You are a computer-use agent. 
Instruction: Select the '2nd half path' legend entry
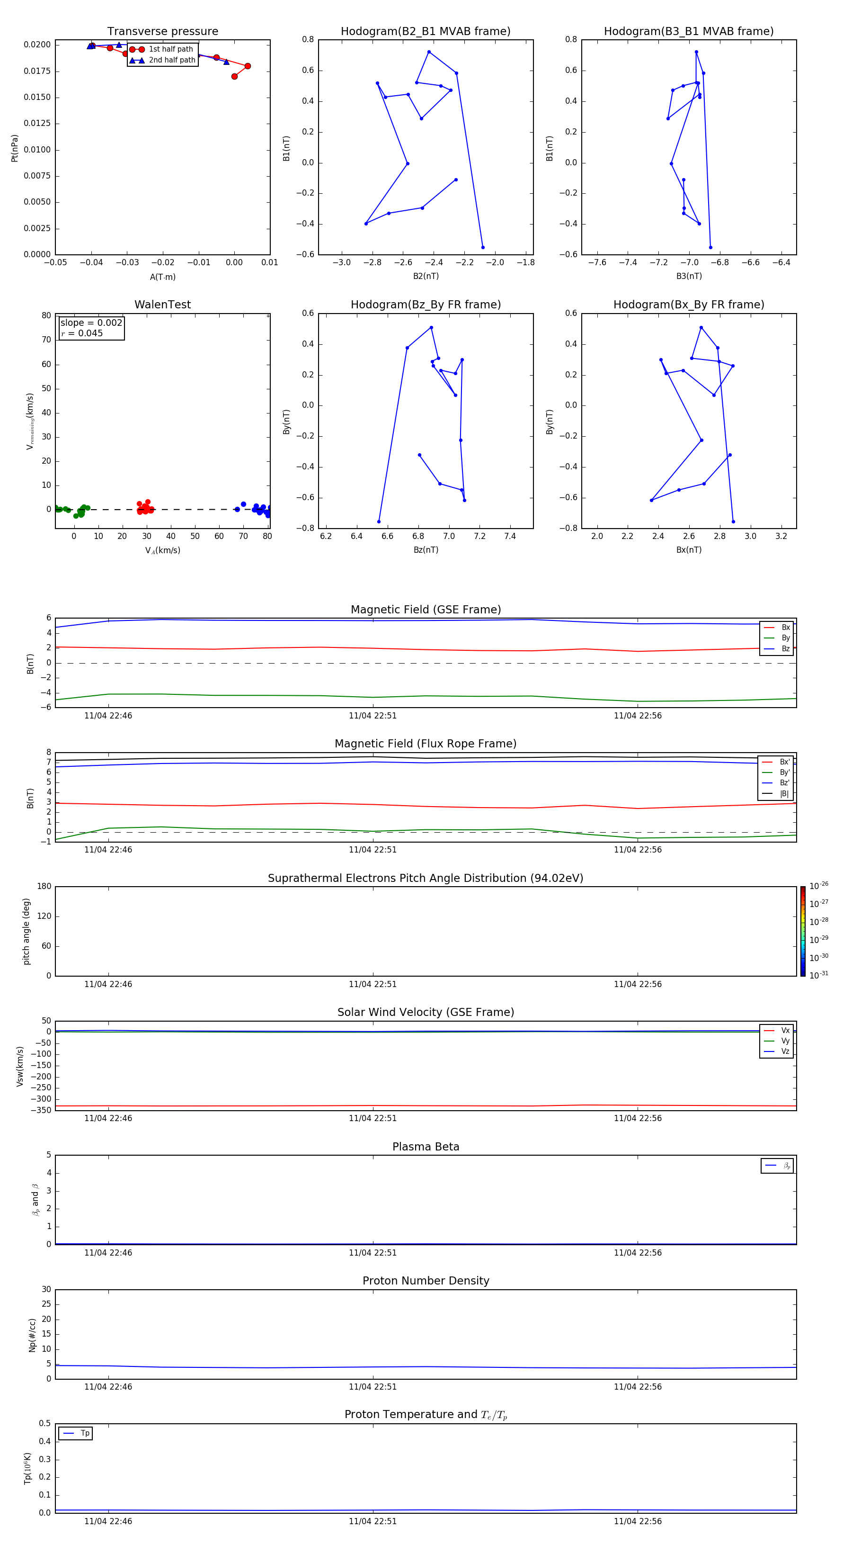pyautogui.click(x=162, y=60)
